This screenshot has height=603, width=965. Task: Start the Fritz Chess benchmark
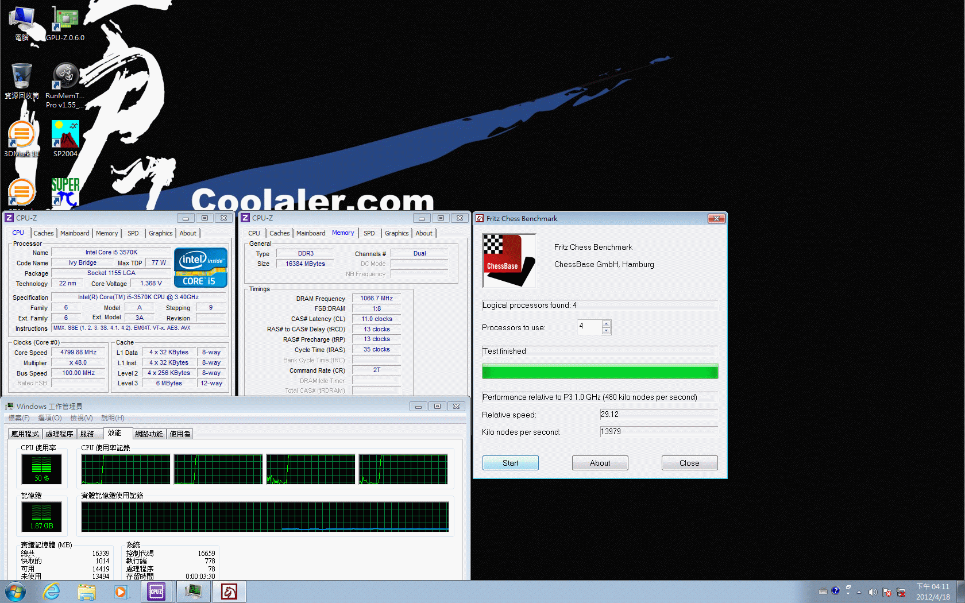click(x=510, y=463)
